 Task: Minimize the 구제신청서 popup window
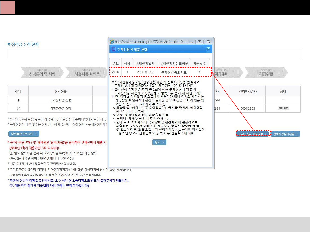[x=191, y=42]
